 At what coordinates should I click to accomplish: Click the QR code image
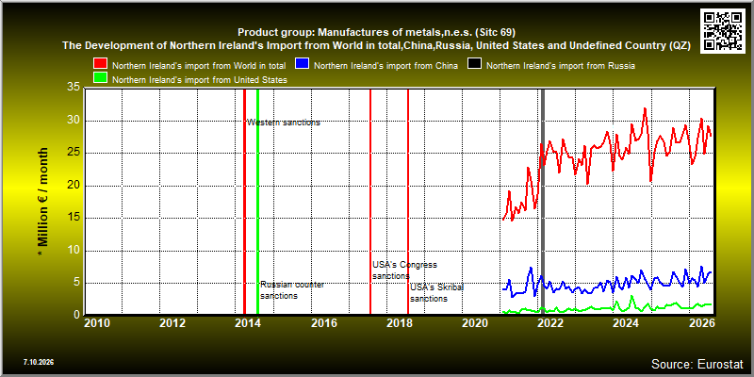(x=723, y=30)
